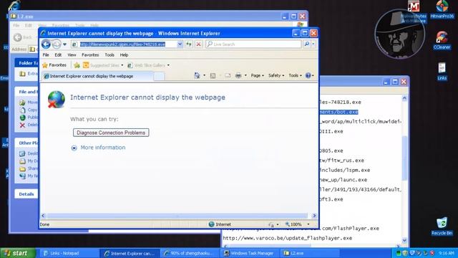This screenshot has height=258, width=458.
Task: Click the Read Mail icon in command bar
Action: [228, 76]
